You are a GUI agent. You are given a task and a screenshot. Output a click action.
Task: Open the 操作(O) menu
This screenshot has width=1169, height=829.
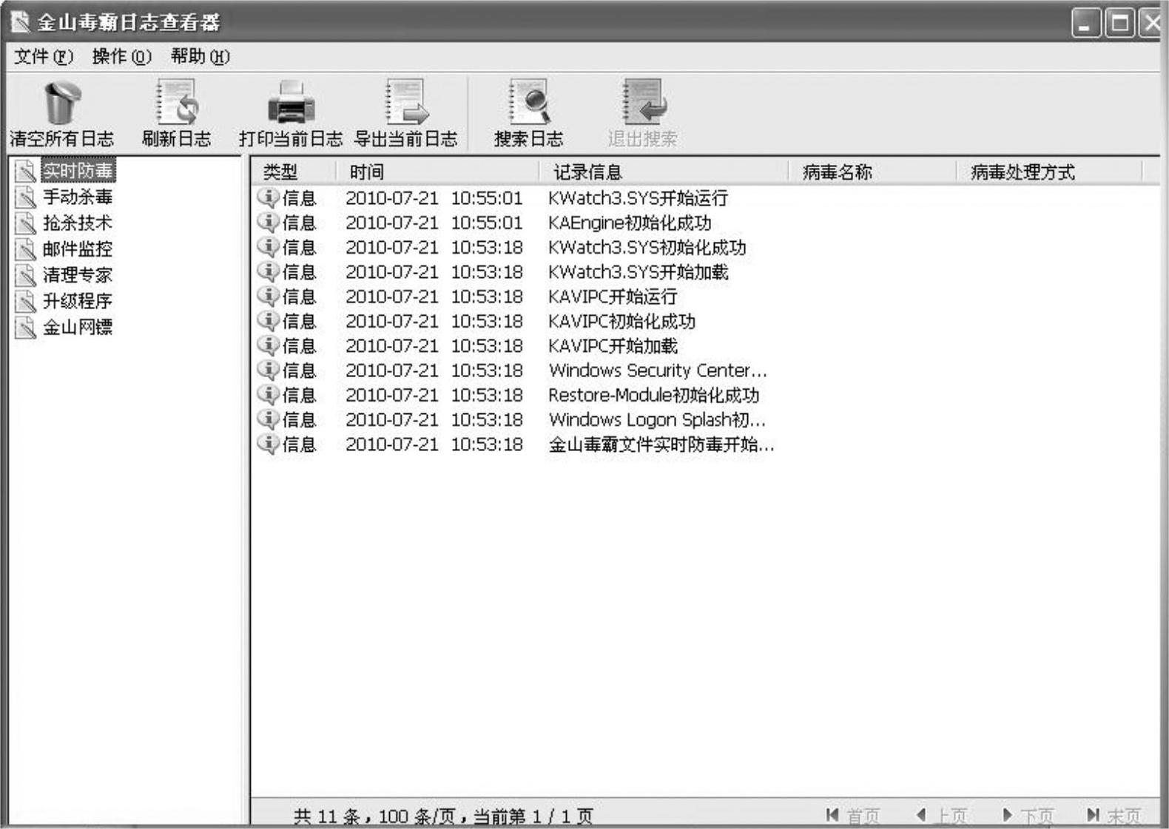(121, 56)
